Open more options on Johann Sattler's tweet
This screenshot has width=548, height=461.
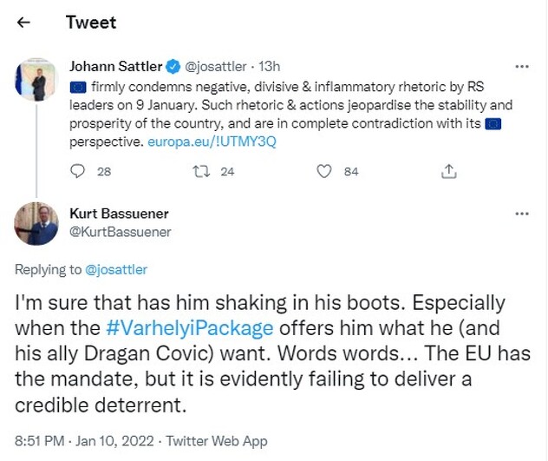coord(521,67)
